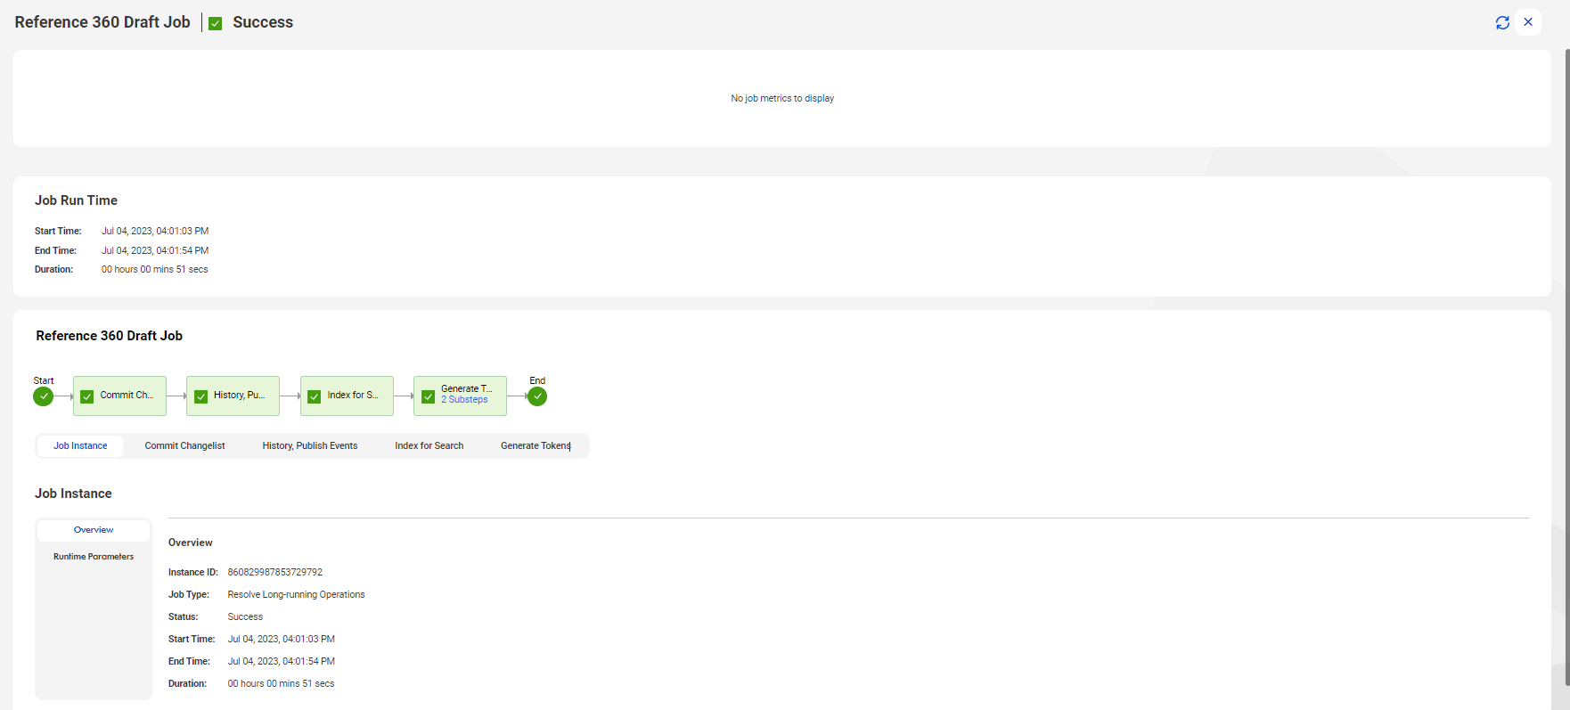Select the Index for S... step box
This screenshot has width=1570, height=710.
coord(347,396)
